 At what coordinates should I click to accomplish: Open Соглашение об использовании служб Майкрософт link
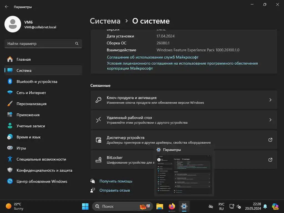click(x=153, y=57)
